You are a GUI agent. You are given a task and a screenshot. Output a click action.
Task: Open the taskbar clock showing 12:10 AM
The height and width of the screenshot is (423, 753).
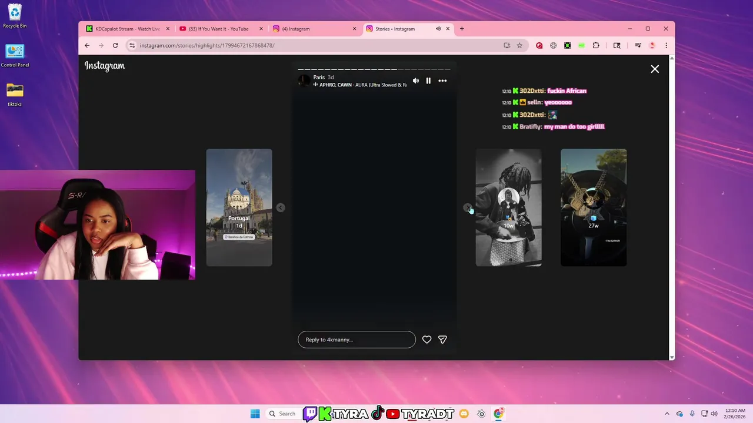coord(735,414)
